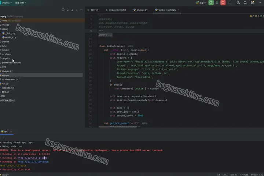Expand the modules folder
The width and height of the screenshot is (264, 176).
pos(5,54)
